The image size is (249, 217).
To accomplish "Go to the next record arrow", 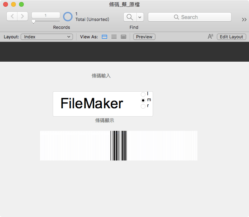I will click(23, 16).
